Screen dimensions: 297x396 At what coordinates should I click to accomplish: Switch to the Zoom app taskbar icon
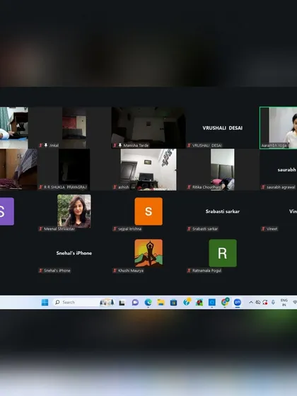tap(238, 303)
